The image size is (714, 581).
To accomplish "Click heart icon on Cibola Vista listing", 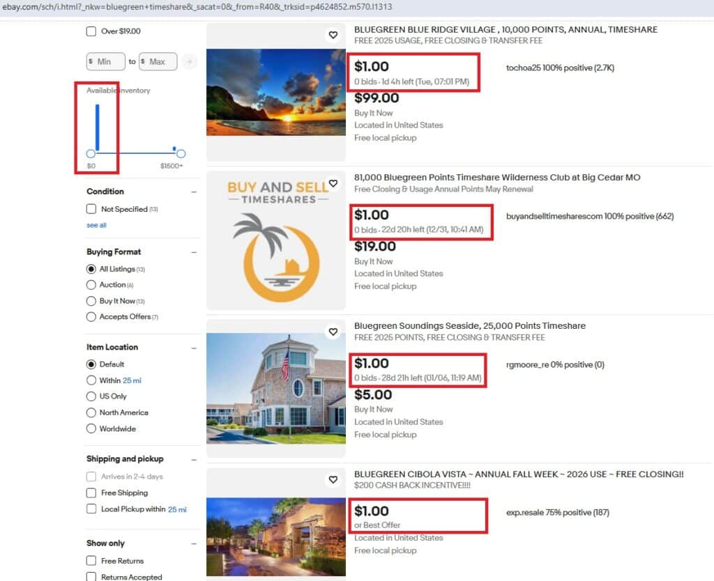I will 333,480.
